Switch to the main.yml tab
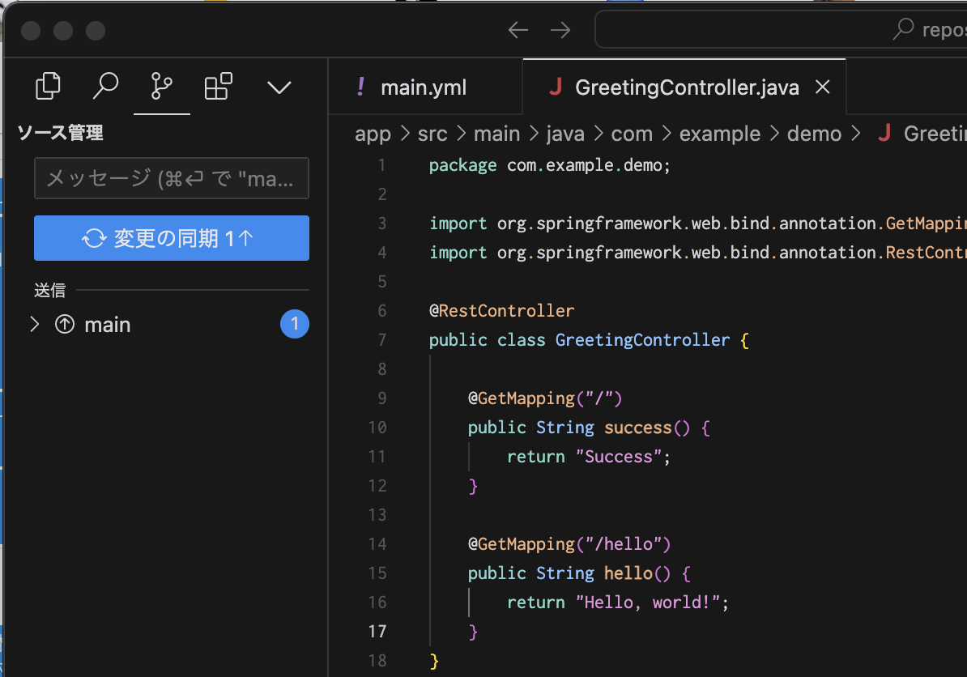Screen dimensions: 967x677 tap(425, 87)
